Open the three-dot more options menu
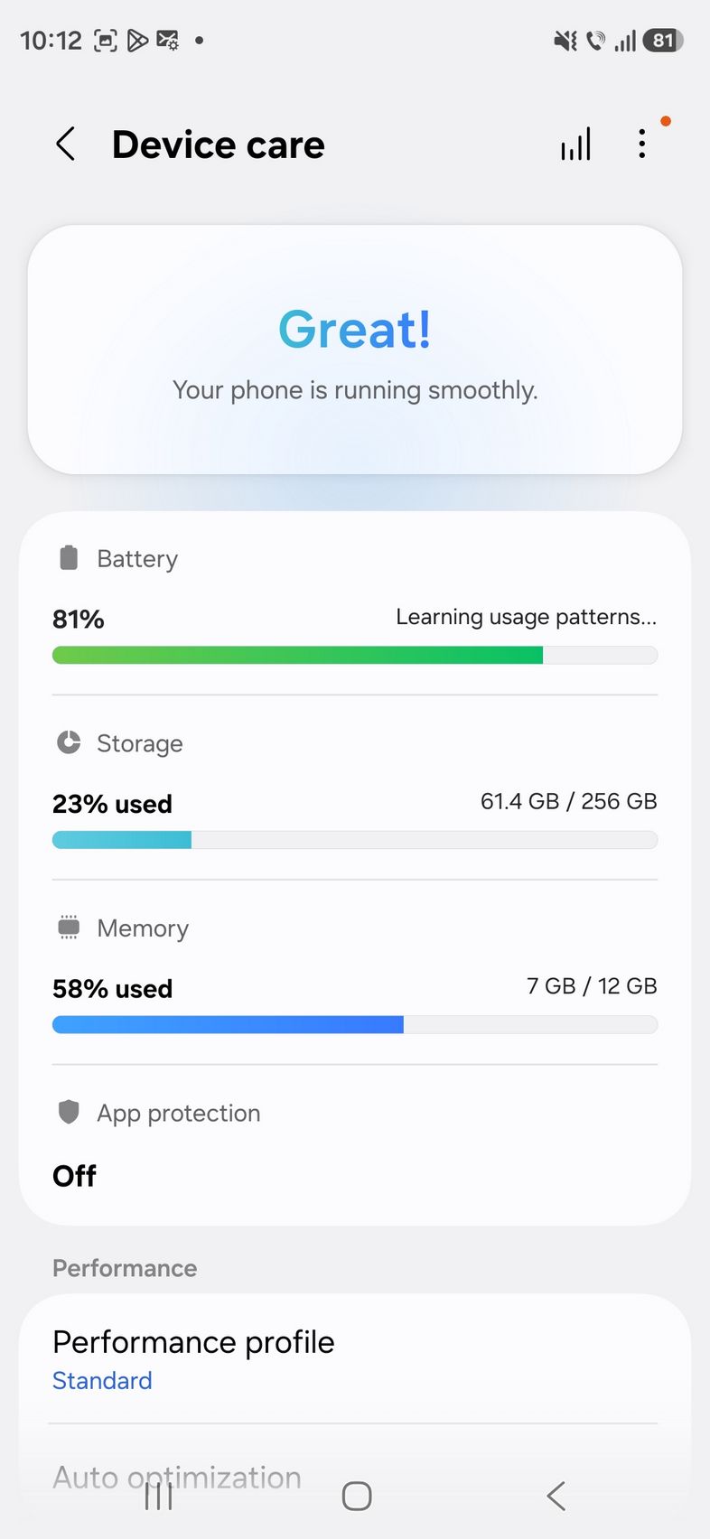The image size is (710, 1539). tap(642, 144)
